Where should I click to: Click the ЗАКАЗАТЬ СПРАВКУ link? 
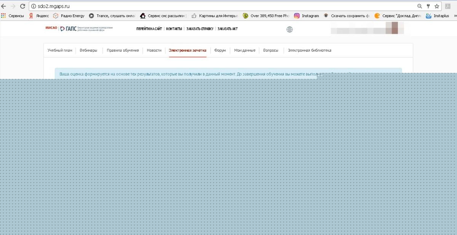point(200,29)
